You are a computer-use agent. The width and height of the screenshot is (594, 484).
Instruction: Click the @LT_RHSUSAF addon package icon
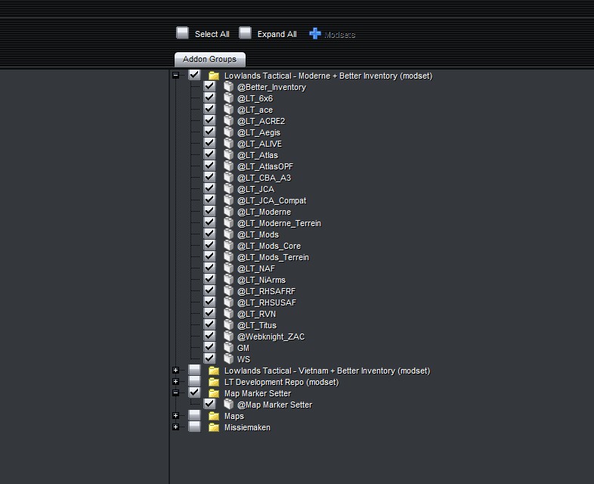tap(230, 302)
